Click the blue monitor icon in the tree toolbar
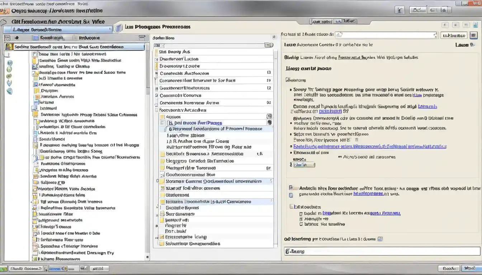The width and height of the screenshot is (482, 275). (35, 38)
